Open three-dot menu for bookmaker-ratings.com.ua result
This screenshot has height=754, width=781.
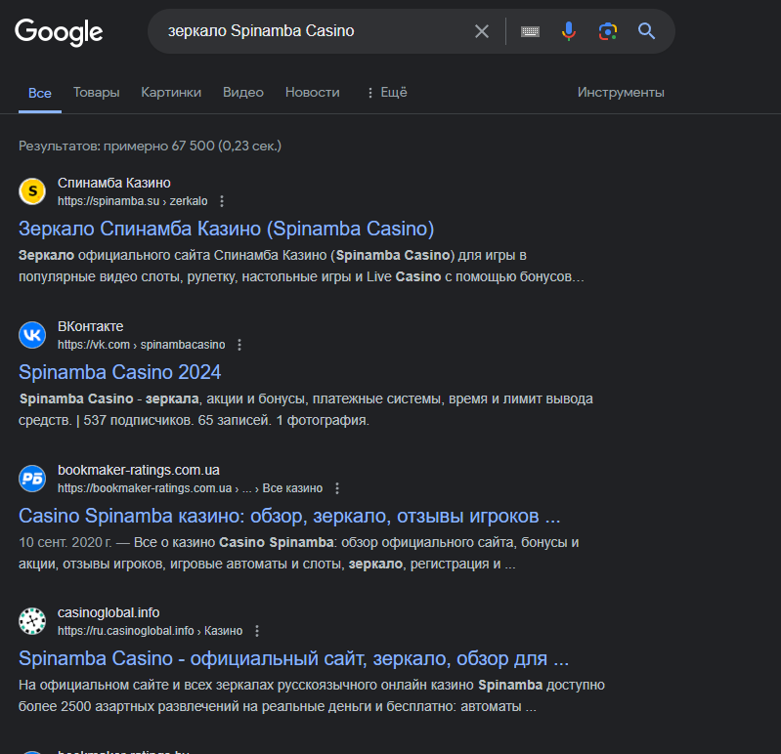pyautogui.click(x=337, y=488)
